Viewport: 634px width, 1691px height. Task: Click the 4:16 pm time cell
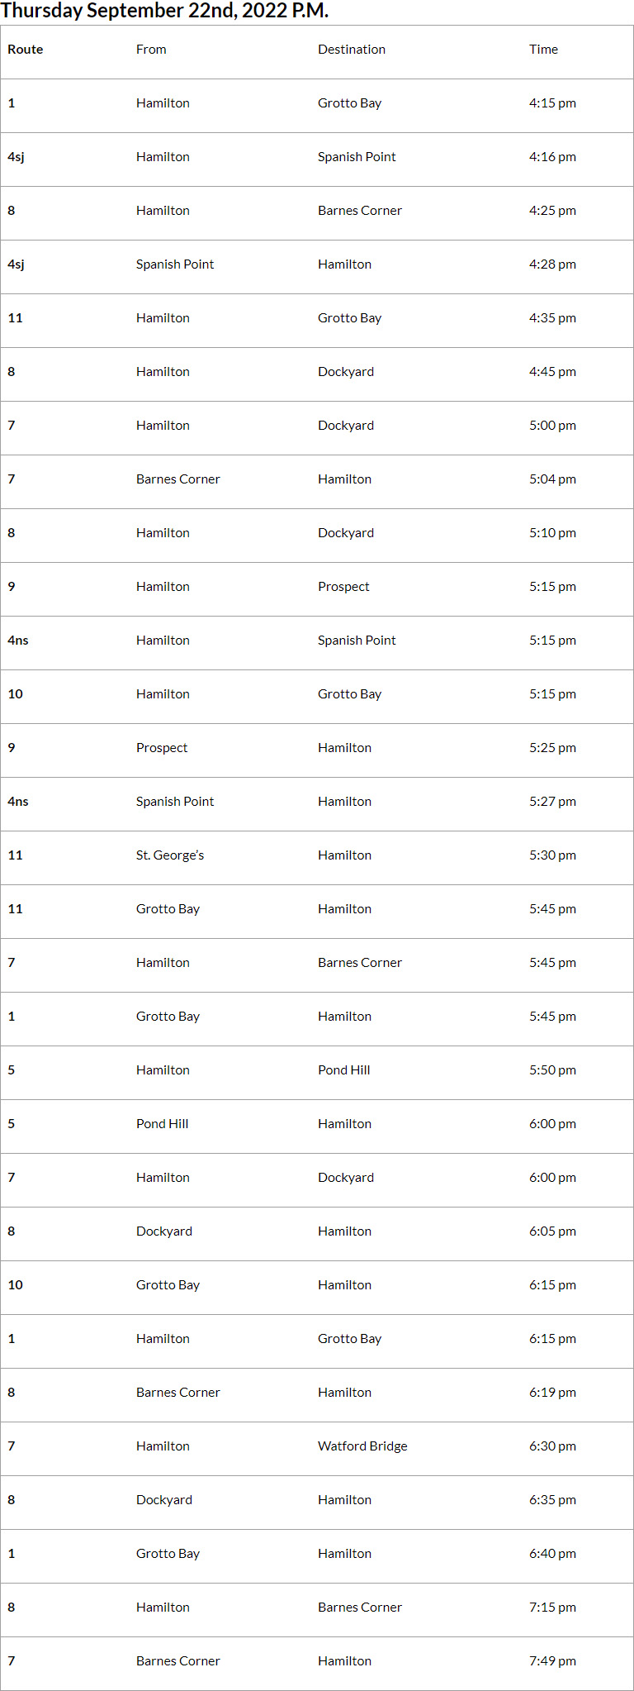pos(552,157)
